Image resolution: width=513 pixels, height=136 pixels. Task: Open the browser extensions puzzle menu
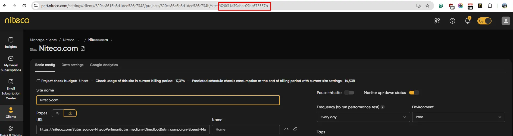click(x=490, y=6)
